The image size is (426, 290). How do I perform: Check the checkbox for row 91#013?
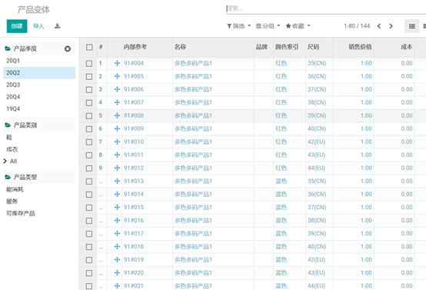(x=89, y=182)
